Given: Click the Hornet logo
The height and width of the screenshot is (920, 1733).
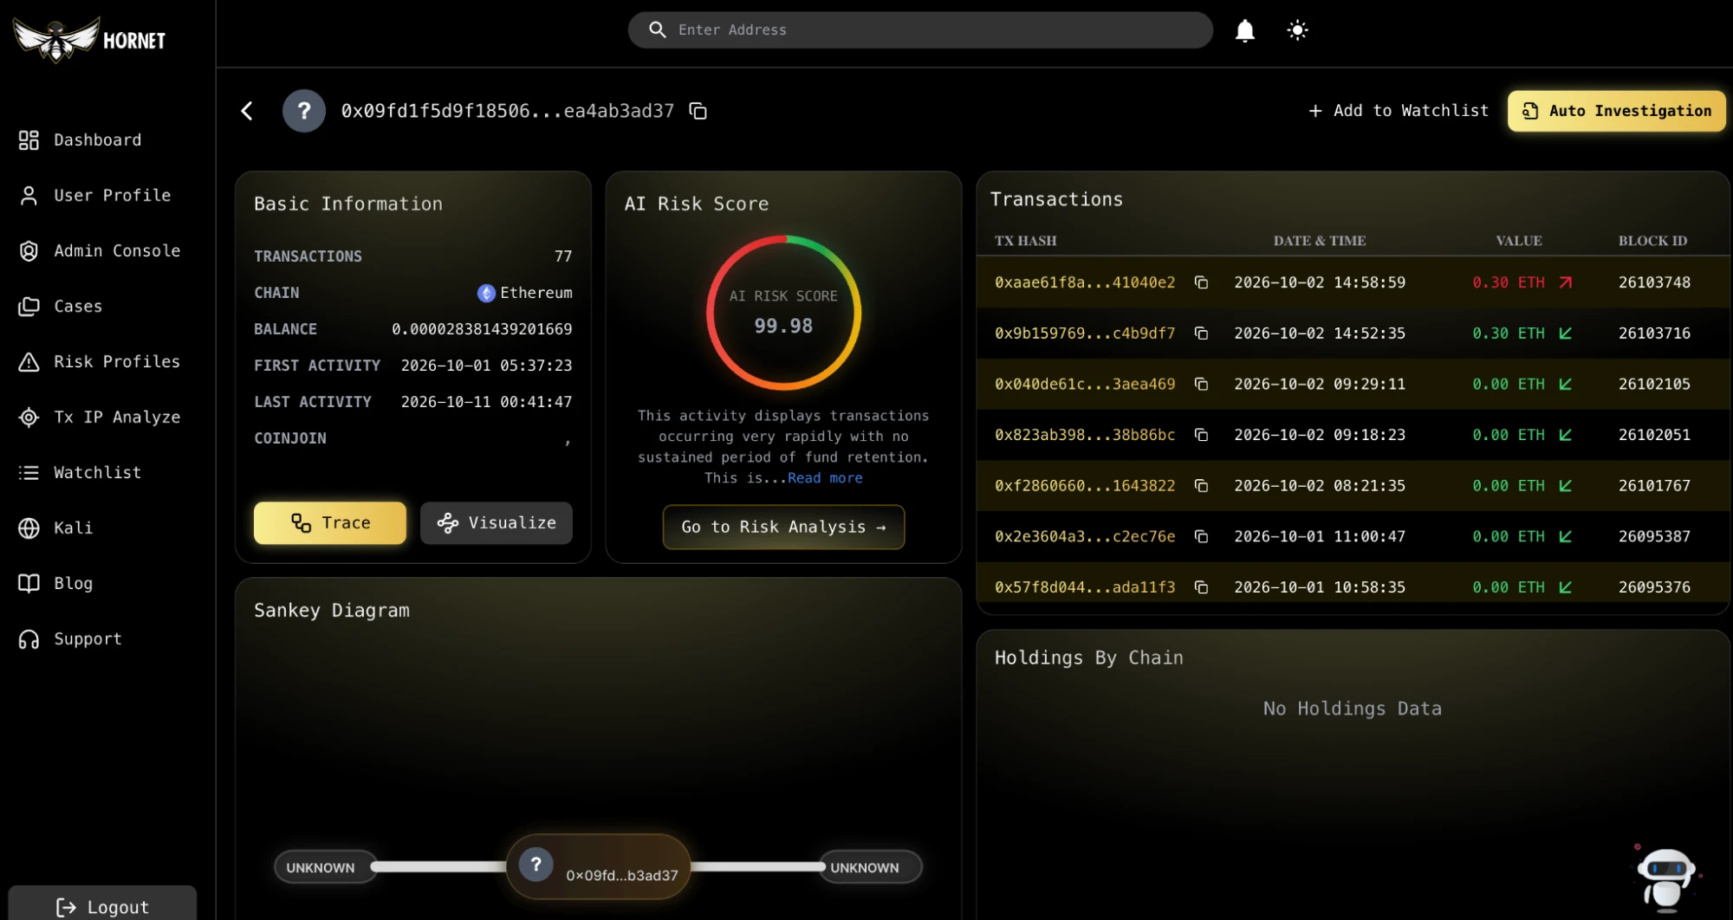Looking at the screenshot, I should coord(89,40).
